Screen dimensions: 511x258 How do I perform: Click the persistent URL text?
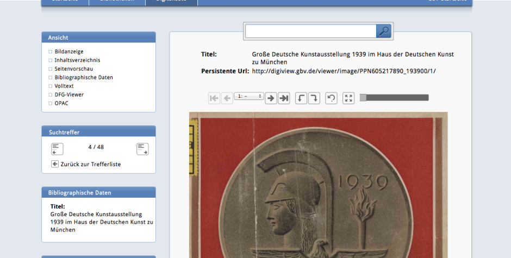pyautogui.click(x=344, y=71)
